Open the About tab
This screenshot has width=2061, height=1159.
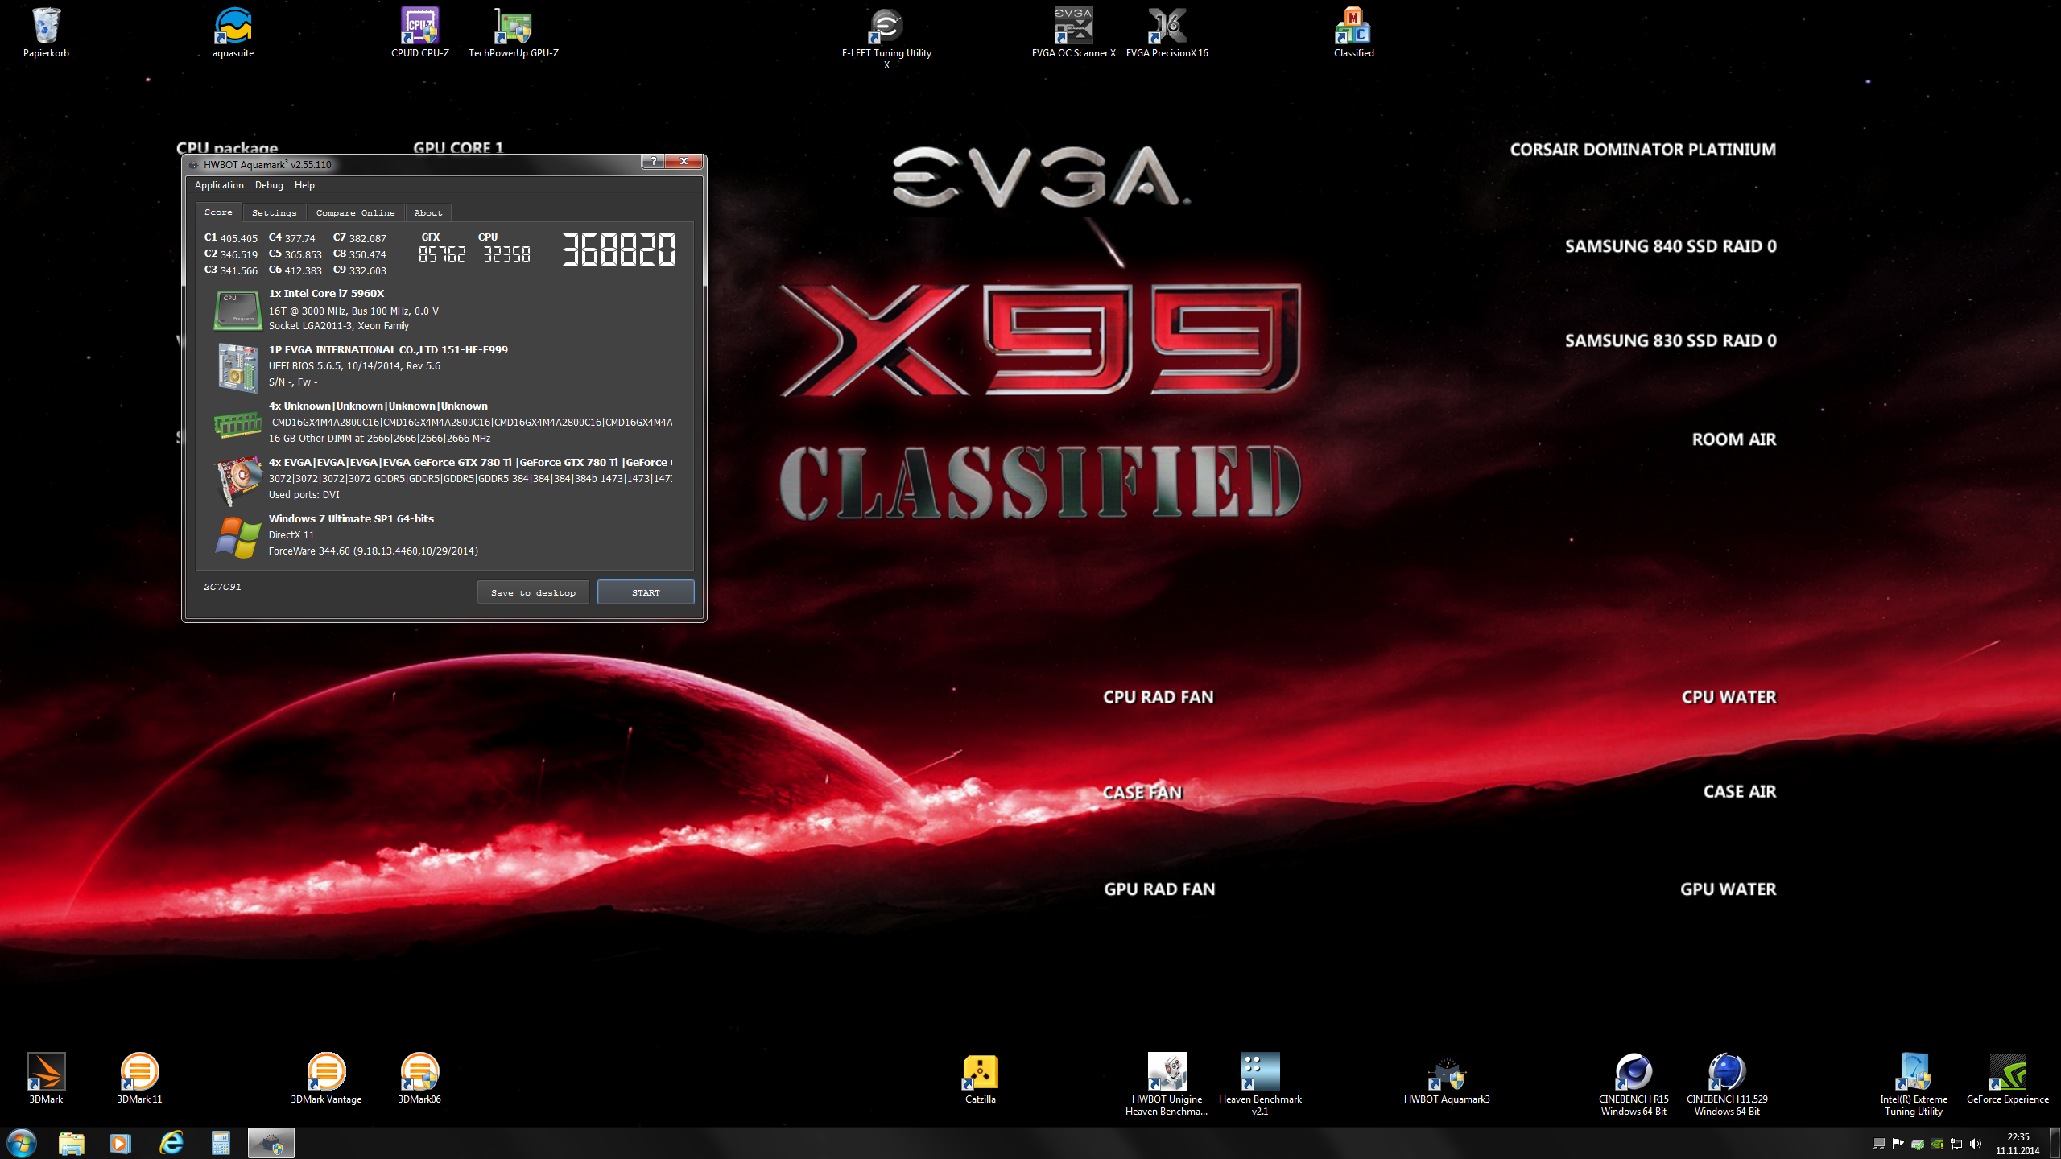[428, 213]
